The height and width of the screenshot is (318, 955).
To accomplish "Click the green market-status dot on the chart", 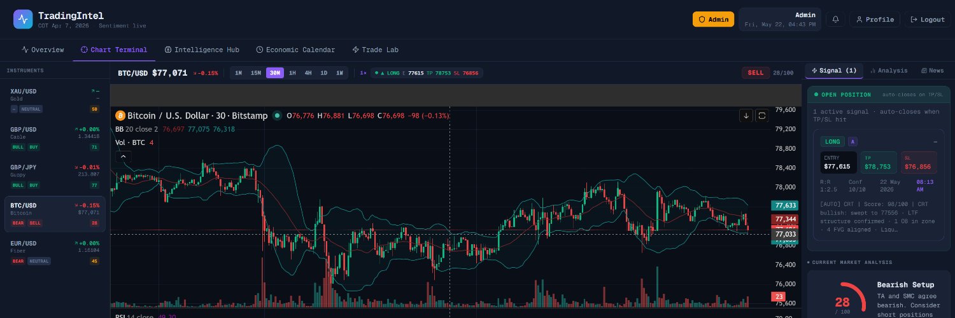I will pyautogui.click(x=277, y=116).
